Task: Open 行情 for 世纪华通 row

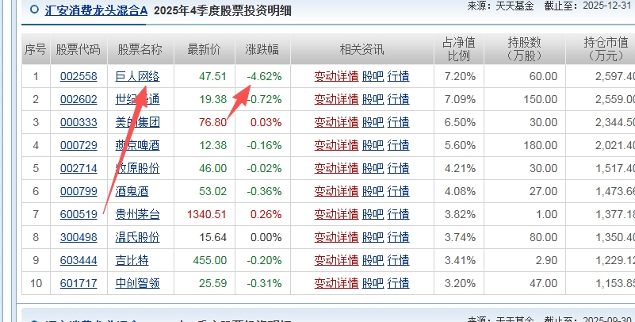Action: pyautogui.click(x=399, y=99)
